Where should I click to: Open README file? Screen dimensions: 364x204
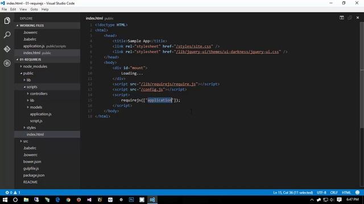(x=47, y=182)
